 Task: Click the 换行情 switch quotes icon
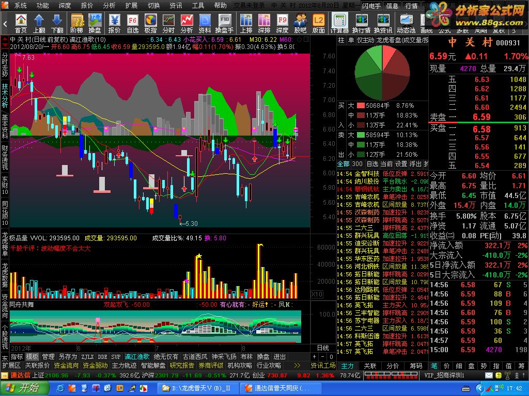[x=361, y=23]
